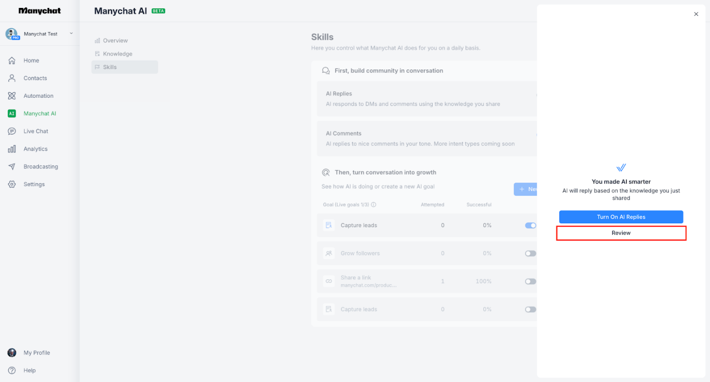Click the Broadcasting paper plane icon
The image size is (710, 382).
12,167
